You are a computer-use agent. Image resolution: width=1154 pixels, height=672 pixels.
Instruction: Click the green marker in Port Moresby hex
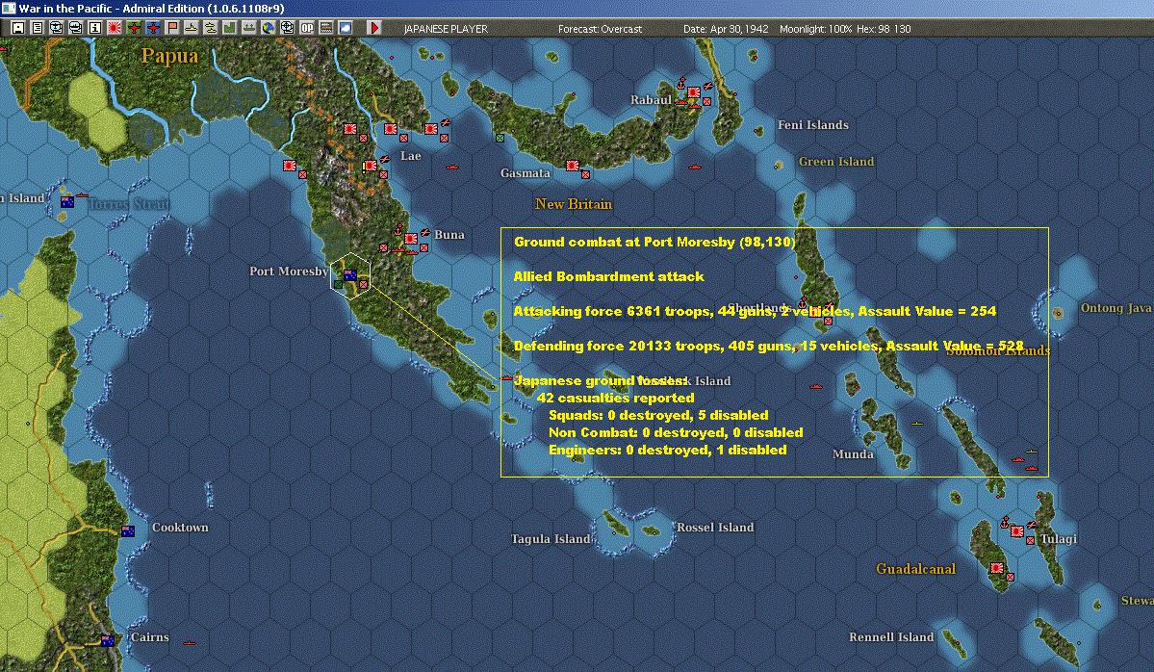click(x=338, y=284)
